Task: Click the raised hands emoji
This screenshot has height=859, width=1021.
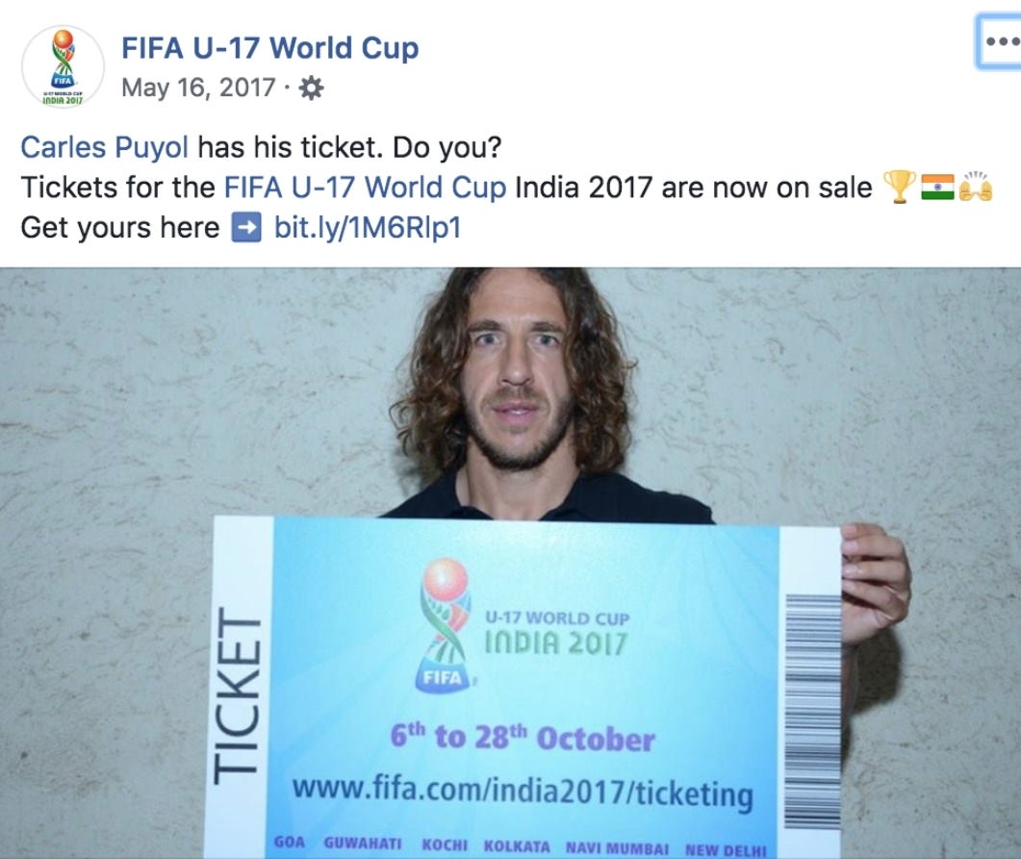Action: 976,187
